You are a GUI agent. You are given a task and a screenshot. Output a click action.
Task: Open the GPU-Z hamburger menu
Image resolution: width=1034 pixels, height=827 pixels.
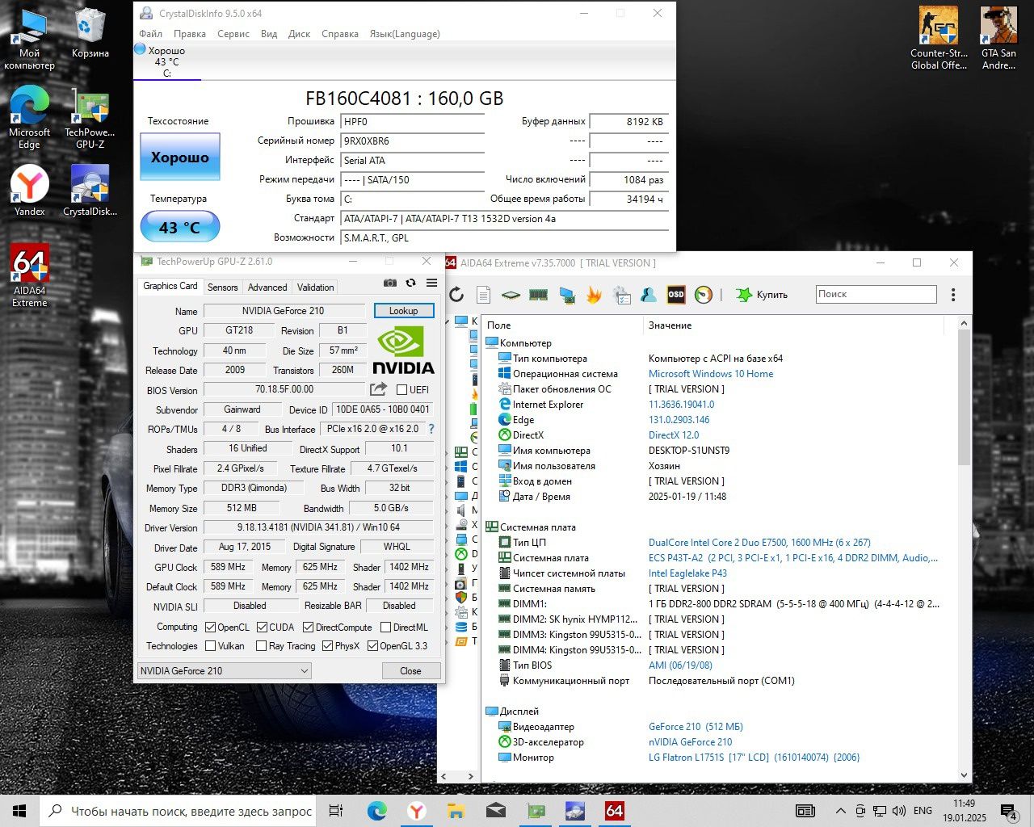431,283
